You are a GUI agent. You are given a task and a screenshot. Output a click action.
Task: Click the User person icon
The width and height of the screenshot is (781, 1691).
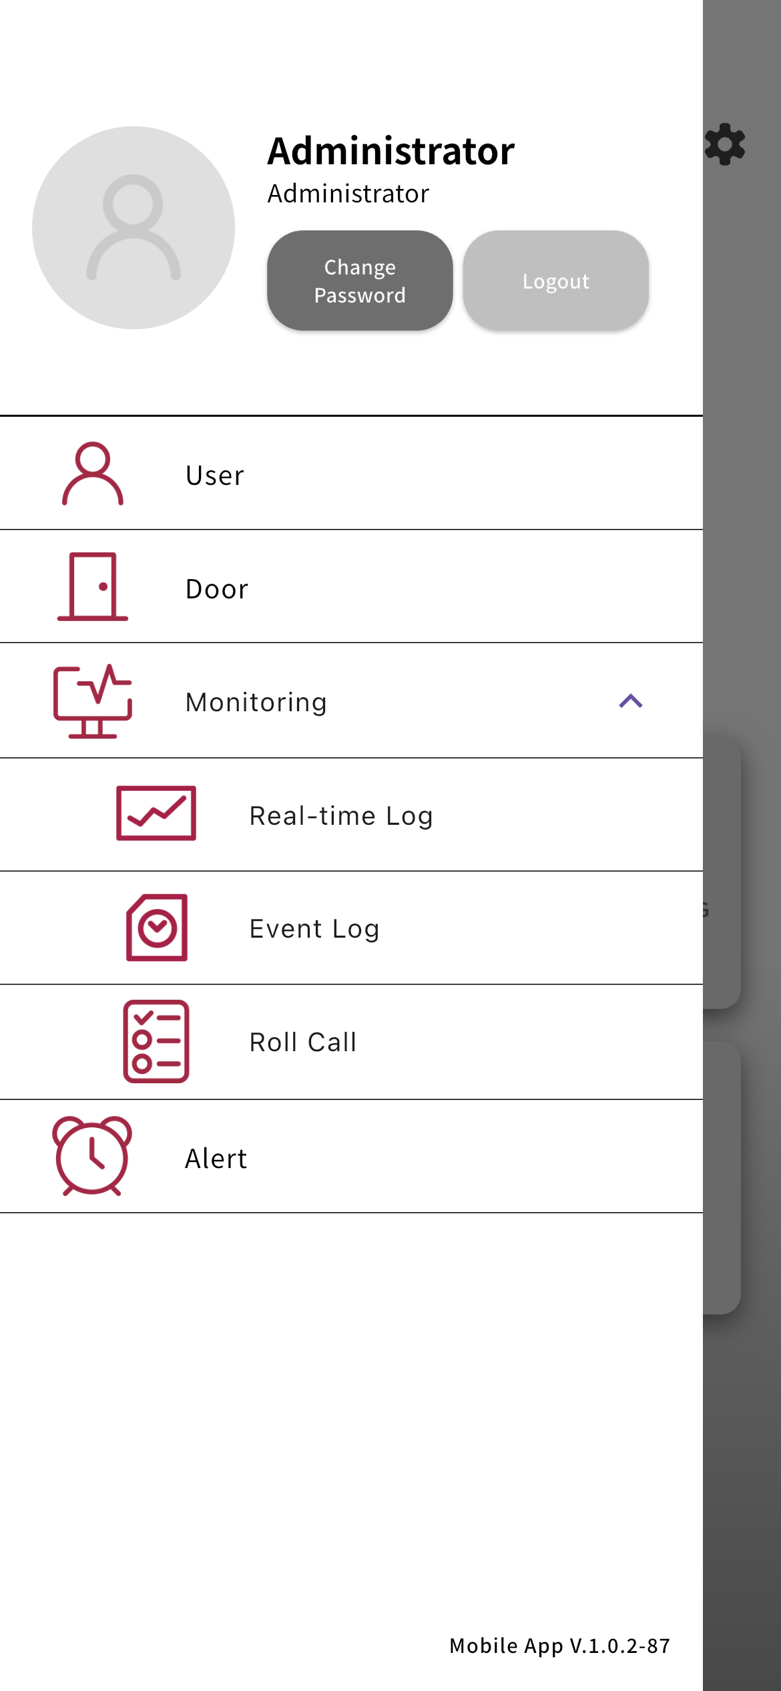coord(93,474)
